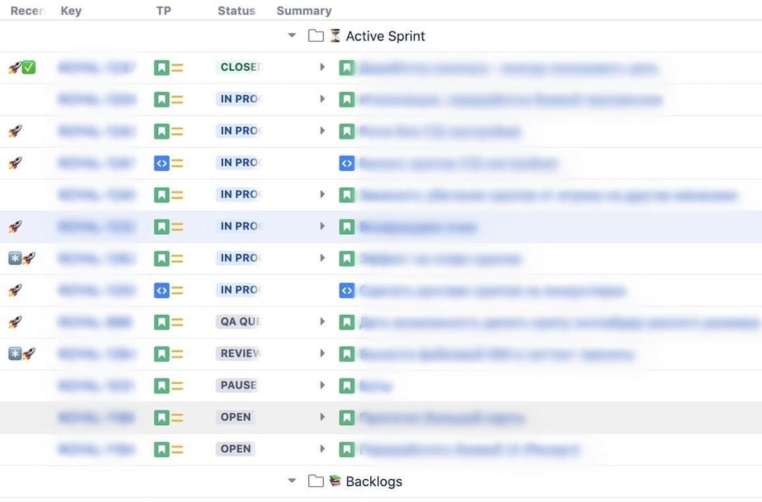This screenshot has height=502, width=762.
Task: Collapse the Active Sprint group
Action: pyautogui.click(x=292, y=36)
